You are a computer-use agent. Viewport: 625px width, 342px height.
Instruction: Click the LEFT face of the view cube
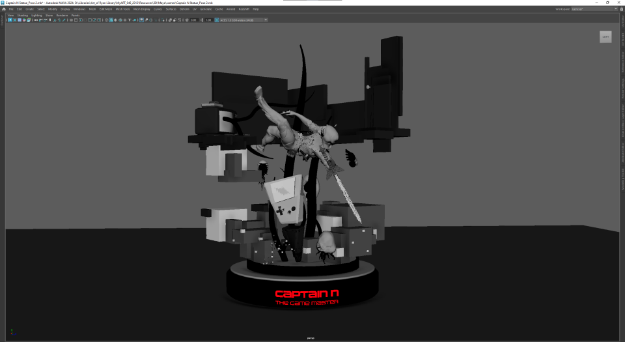[x=605, y=36]
